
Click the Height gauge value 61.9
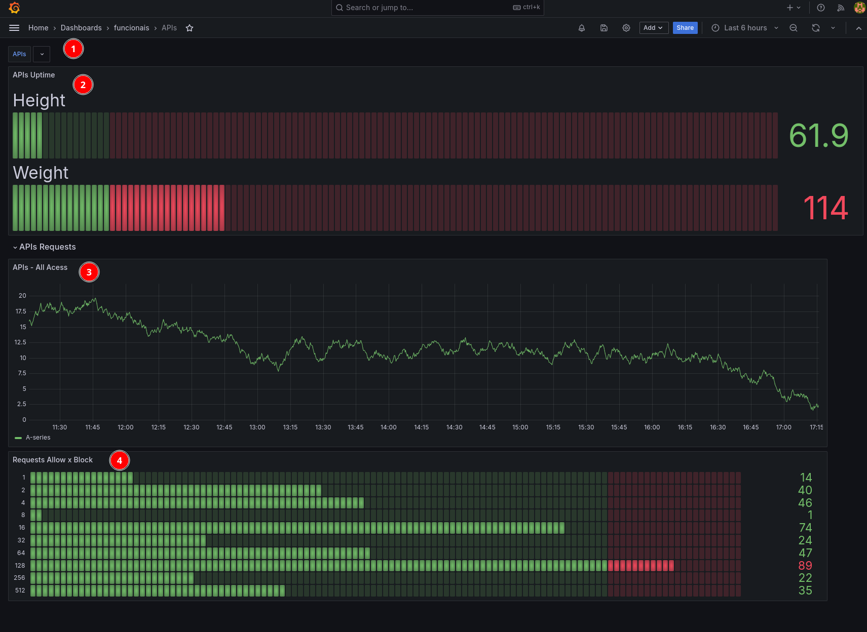click(x=818, y=136)
